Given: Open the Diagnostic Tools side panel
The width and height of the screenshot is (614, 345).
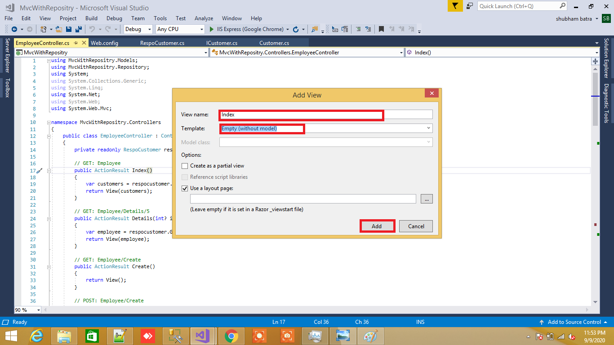Looking at the screenshot, I should [606, 103].
